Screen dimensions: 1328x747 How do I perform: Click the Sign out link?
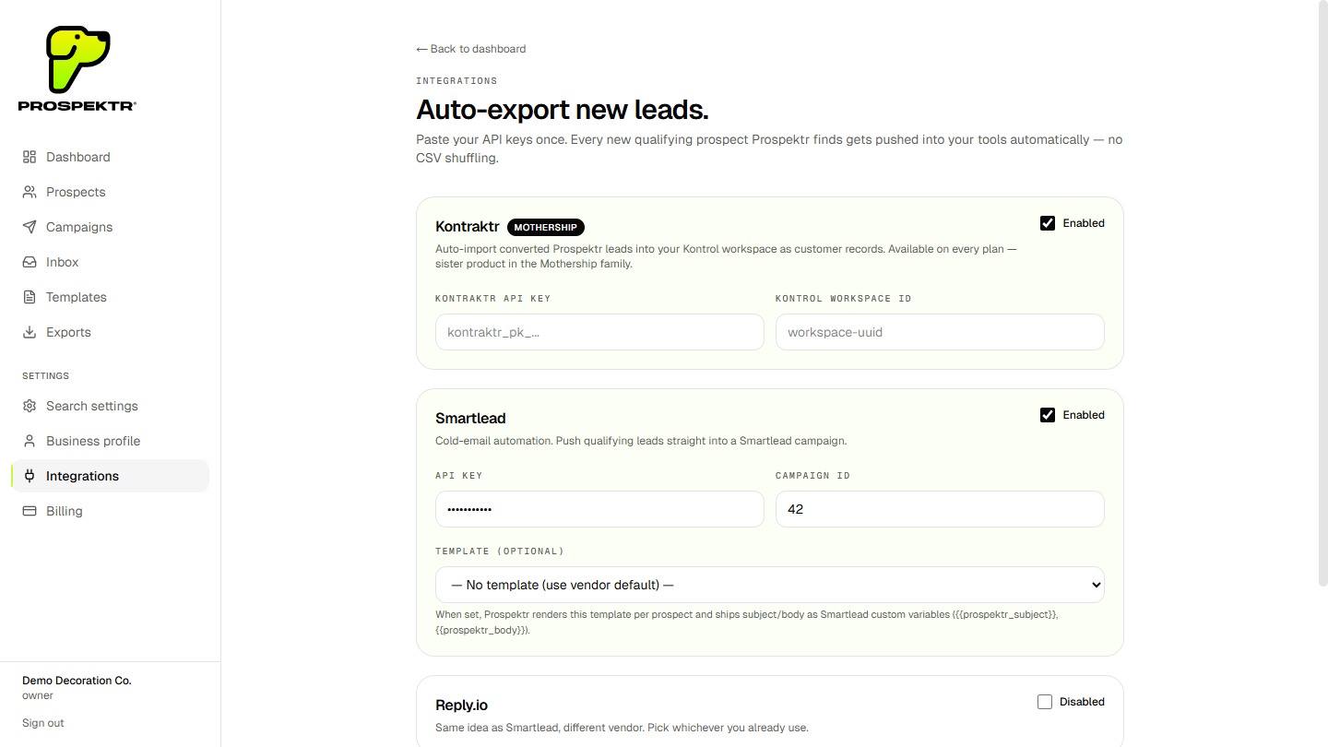(x=43, y=723)
